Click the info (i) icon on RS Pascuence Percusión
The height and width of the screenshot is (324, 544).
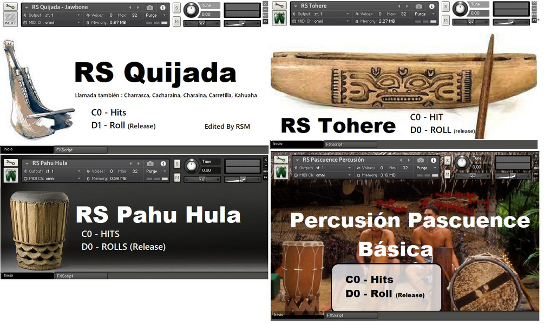pyautogui.click(x=433, y=160)
